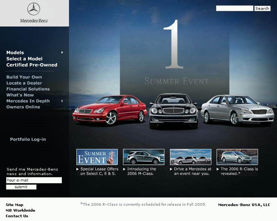Click the Search button
This screenshot has height=221, width=277.
tap(262, 8)
